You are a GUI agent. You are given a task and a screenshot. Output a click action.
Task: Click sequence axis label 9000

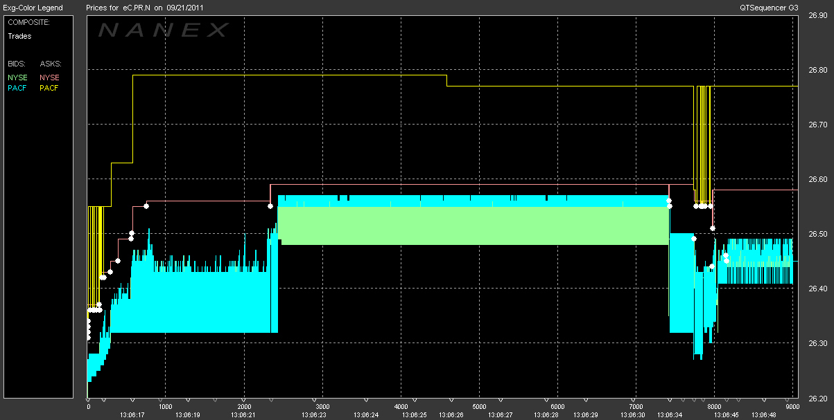pos(792,407)
